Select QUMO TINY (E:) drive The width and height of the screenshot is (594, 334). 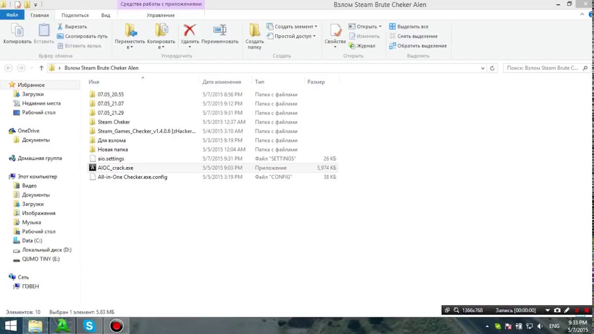coord(41,259)
